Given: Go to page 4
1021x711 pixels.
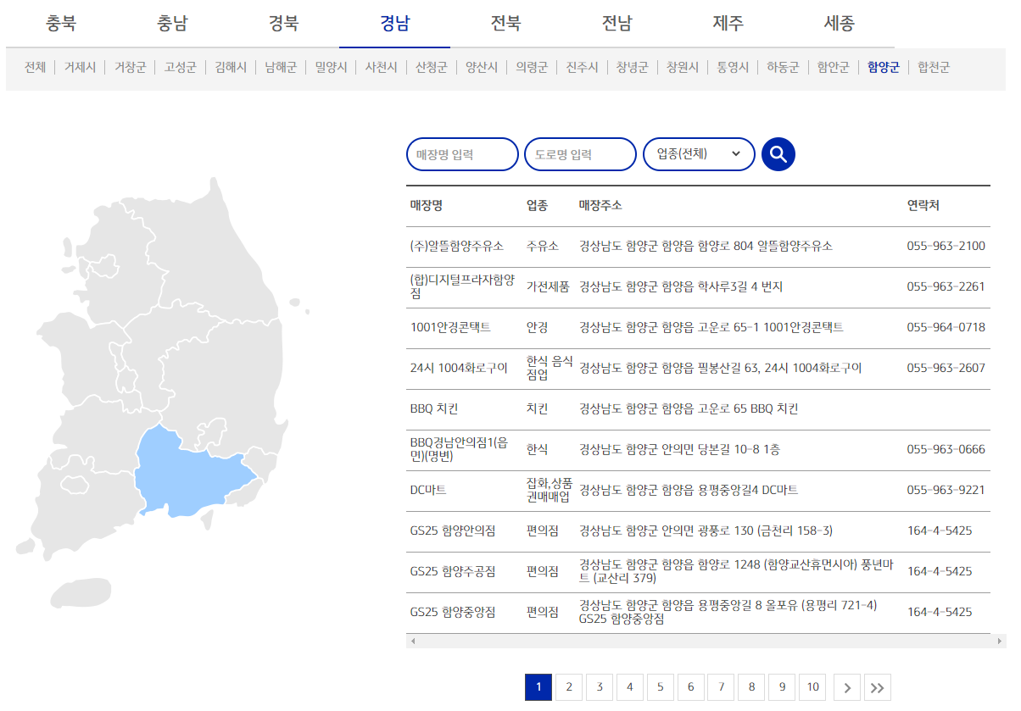Looking at the screenshot, I should (x=629, y=687).
